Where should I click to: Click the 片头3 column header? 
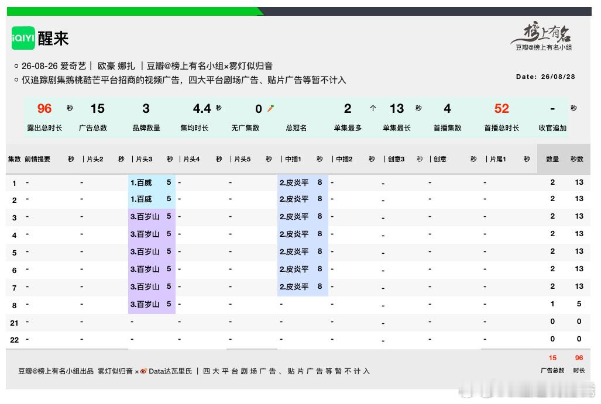[144, 159]
